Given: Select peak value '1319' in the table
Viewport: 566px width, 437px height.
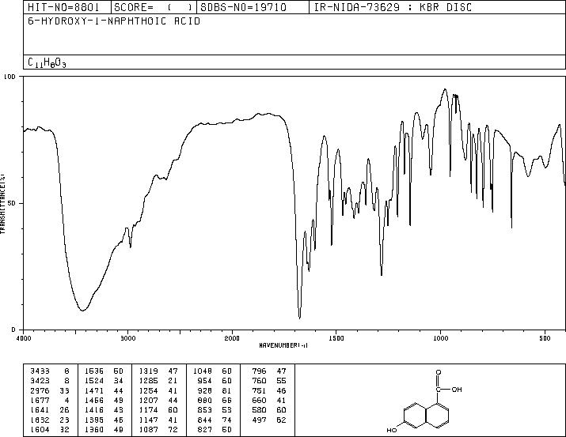Looking at the screenshot, I should [x=148, y=371].
